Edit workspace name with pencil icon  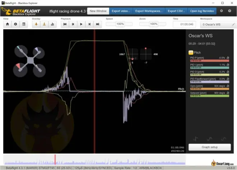click(x=233, y=24)
